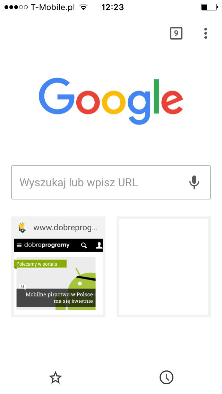Open the www.dobreprog... most visited tile

[58, 267]
